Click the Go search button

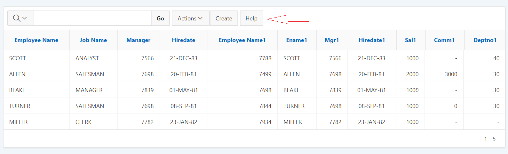tap(160, 18)
